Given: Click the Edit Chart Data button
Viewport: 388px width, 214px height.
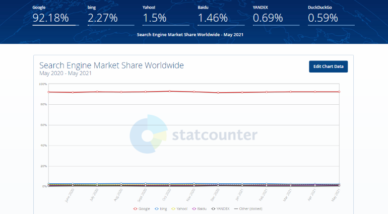Looking at the screenshot, I should (x=328, y=66).
